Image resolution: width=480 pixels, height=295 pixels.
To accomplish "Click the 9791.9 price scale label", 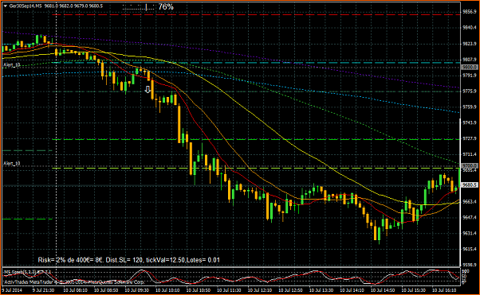I will 470,75.
